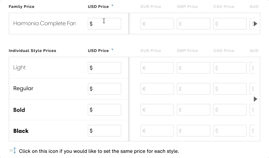Select the Harmonia Complete Family name label
This screenshot has width=269, height=158.
(45, 24)
